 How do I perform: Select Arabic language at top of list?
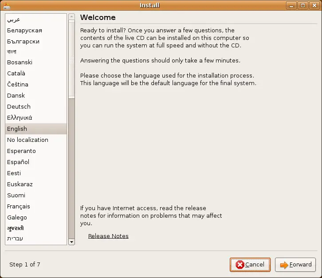coord(36,20)
